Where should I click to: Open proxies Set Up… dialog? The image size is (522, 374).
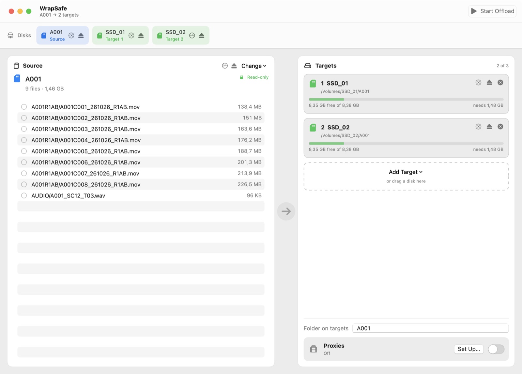(469, 349)
